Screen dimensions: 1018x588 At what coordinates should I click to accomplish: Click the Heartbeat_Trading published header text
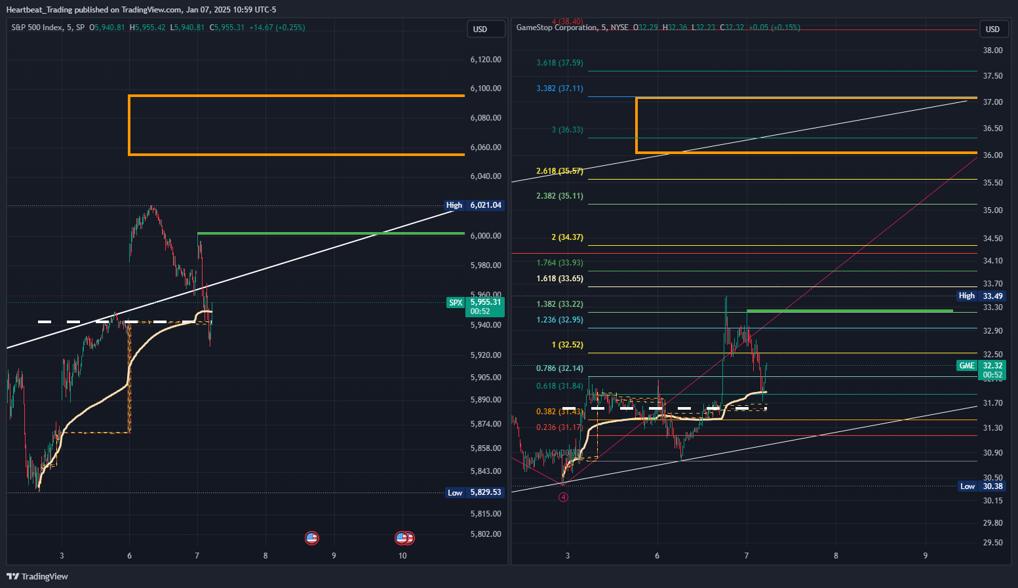coord(141,10)
